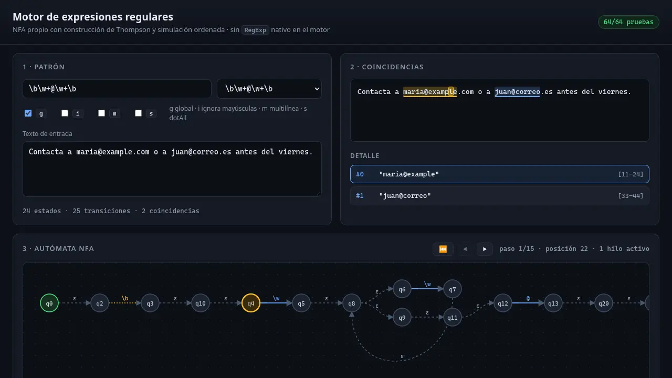The width and height of the screenshot is (672, 378).
Task: Click the "Motor de expresiones regulares" heading
Action: click(x=93, y=17)
